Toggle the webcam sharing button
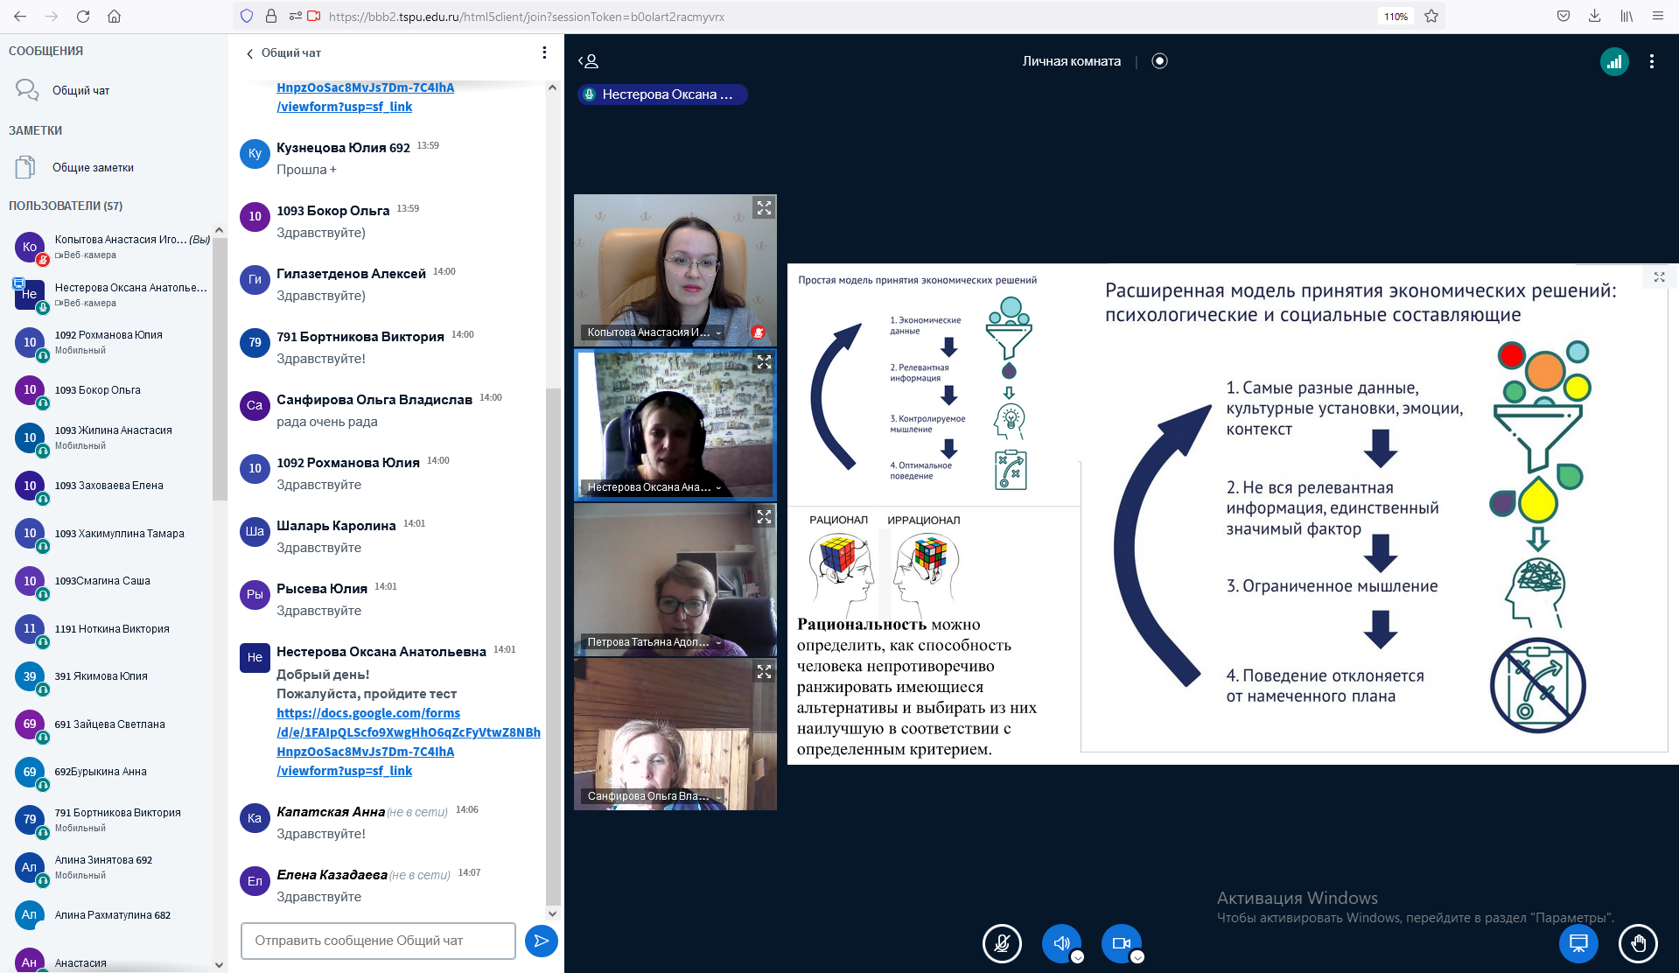Image resolution: width=1679 pixels, height=973 pixels. pos(1120,943)
